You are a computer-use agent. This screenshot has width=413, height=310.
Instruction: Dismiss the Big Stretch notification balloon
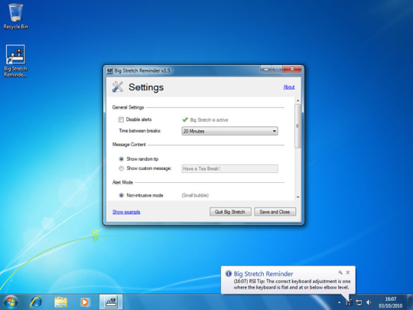coord(348,272)
